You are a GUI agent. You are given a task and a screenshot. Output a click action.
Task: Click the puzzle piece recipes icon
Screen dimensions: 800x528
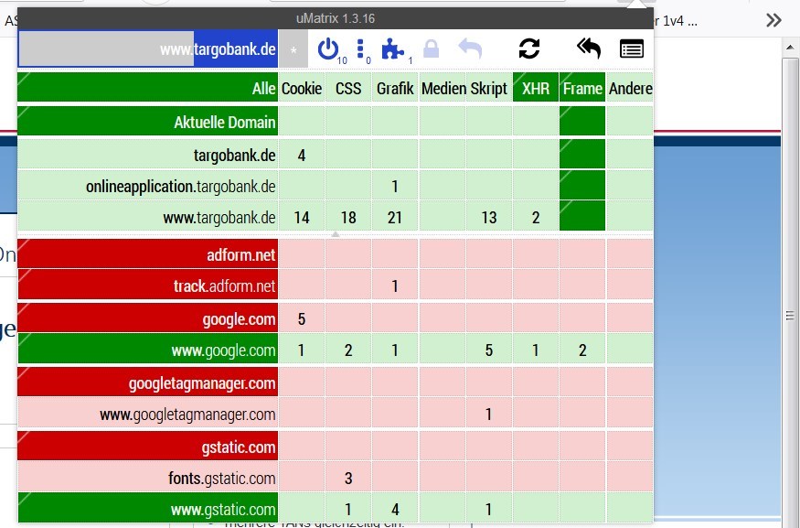click(392, 49)
